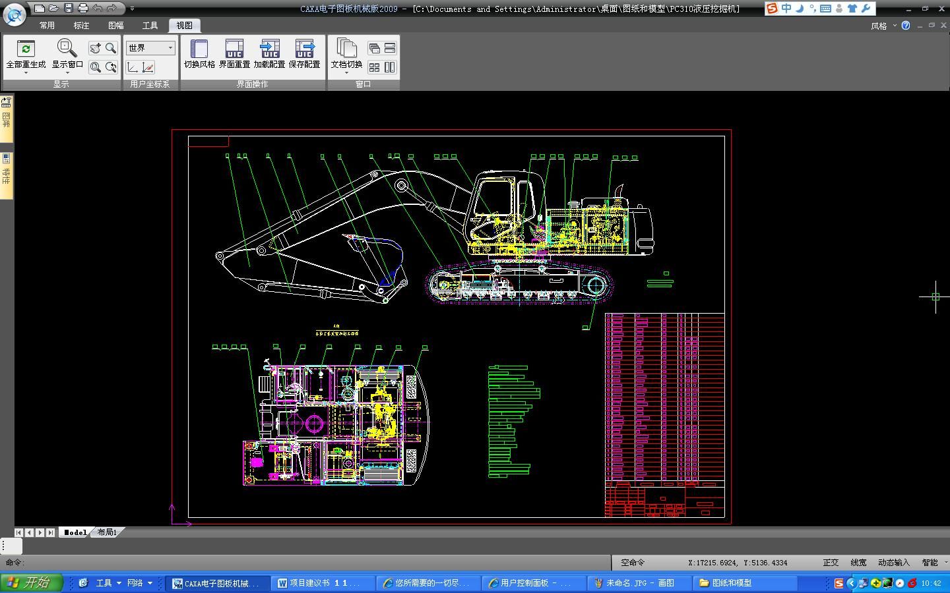This screenshot has height=593, width=950.
Task: Open the 图幅 ribbon tab
Action: click(x=115, y=26)
